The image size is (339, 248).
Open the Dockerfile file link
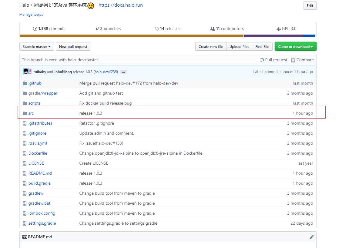tap(38, 153)
